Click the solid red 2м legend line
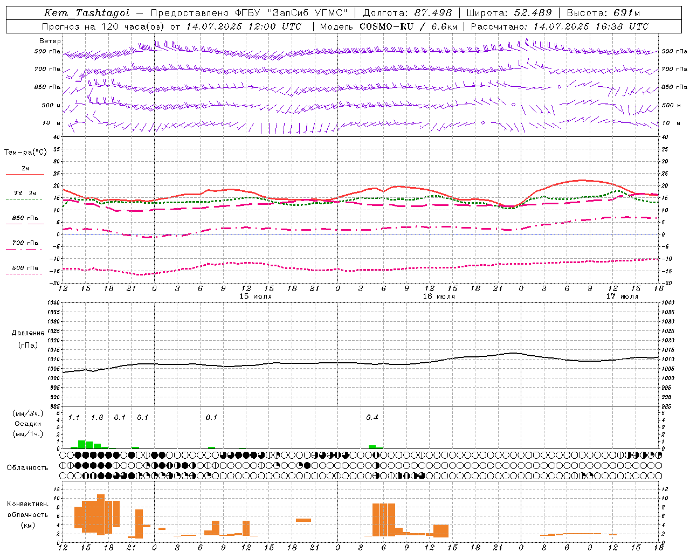Screen dimensions: 690x552 click(25, 174)
